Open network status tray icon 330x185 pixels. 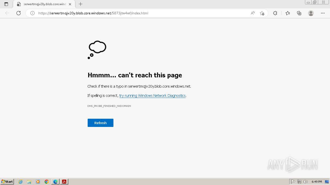tap(299, 182)
